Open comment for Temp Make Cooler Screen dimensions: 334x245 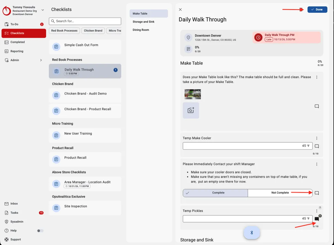(317, 146)
